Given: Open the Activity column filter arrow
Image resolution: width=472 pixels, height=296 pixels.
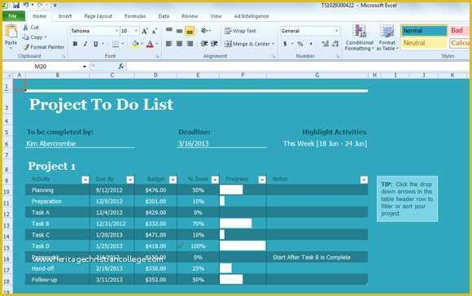Looking at the screenshot, I should pyautogui.click(x=85, y=180).
